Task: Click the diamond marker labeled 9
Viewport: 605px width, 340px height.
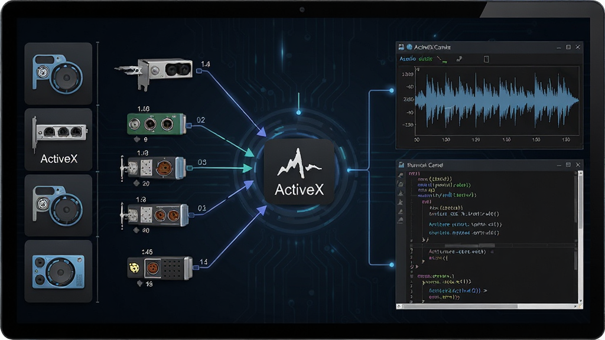Action: pos(136,139)
